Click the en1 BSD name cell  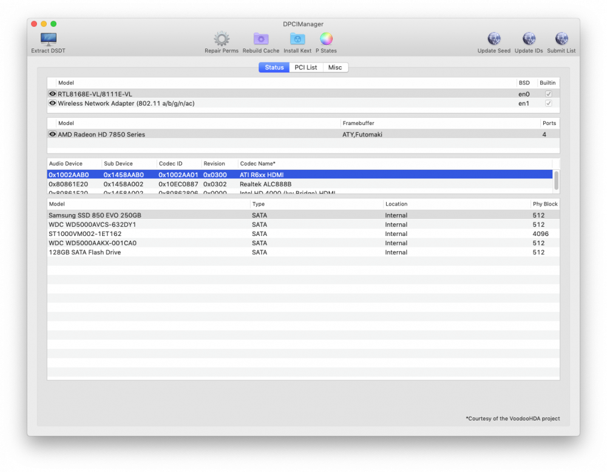(524, 103)
